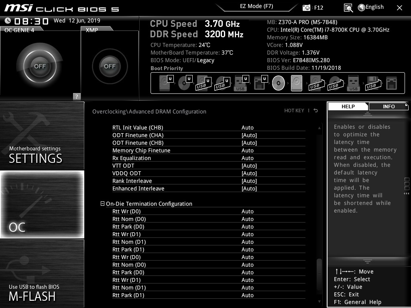Click the F12 screenshot label
Viewport: 411px width, 308px height.
[x=318, y=8]
